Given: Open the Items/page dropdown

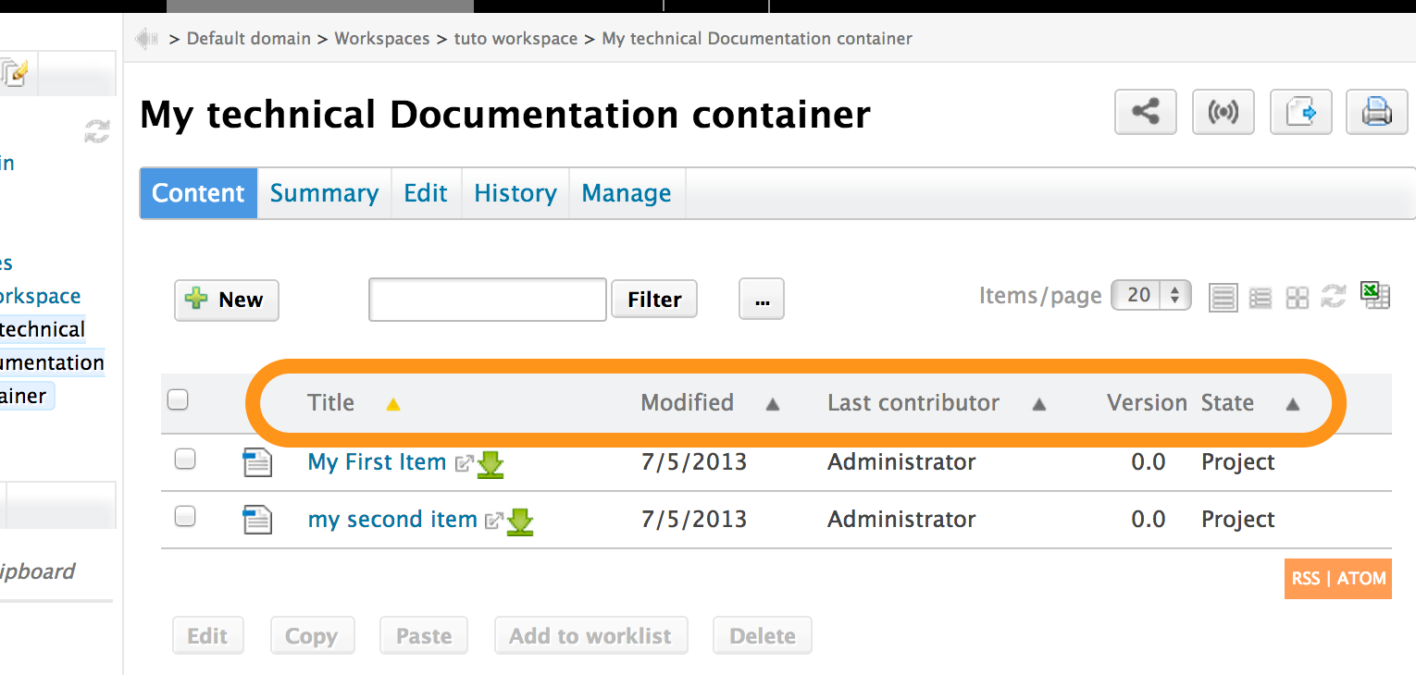Looking at the screenshot, I should 1150,296.
